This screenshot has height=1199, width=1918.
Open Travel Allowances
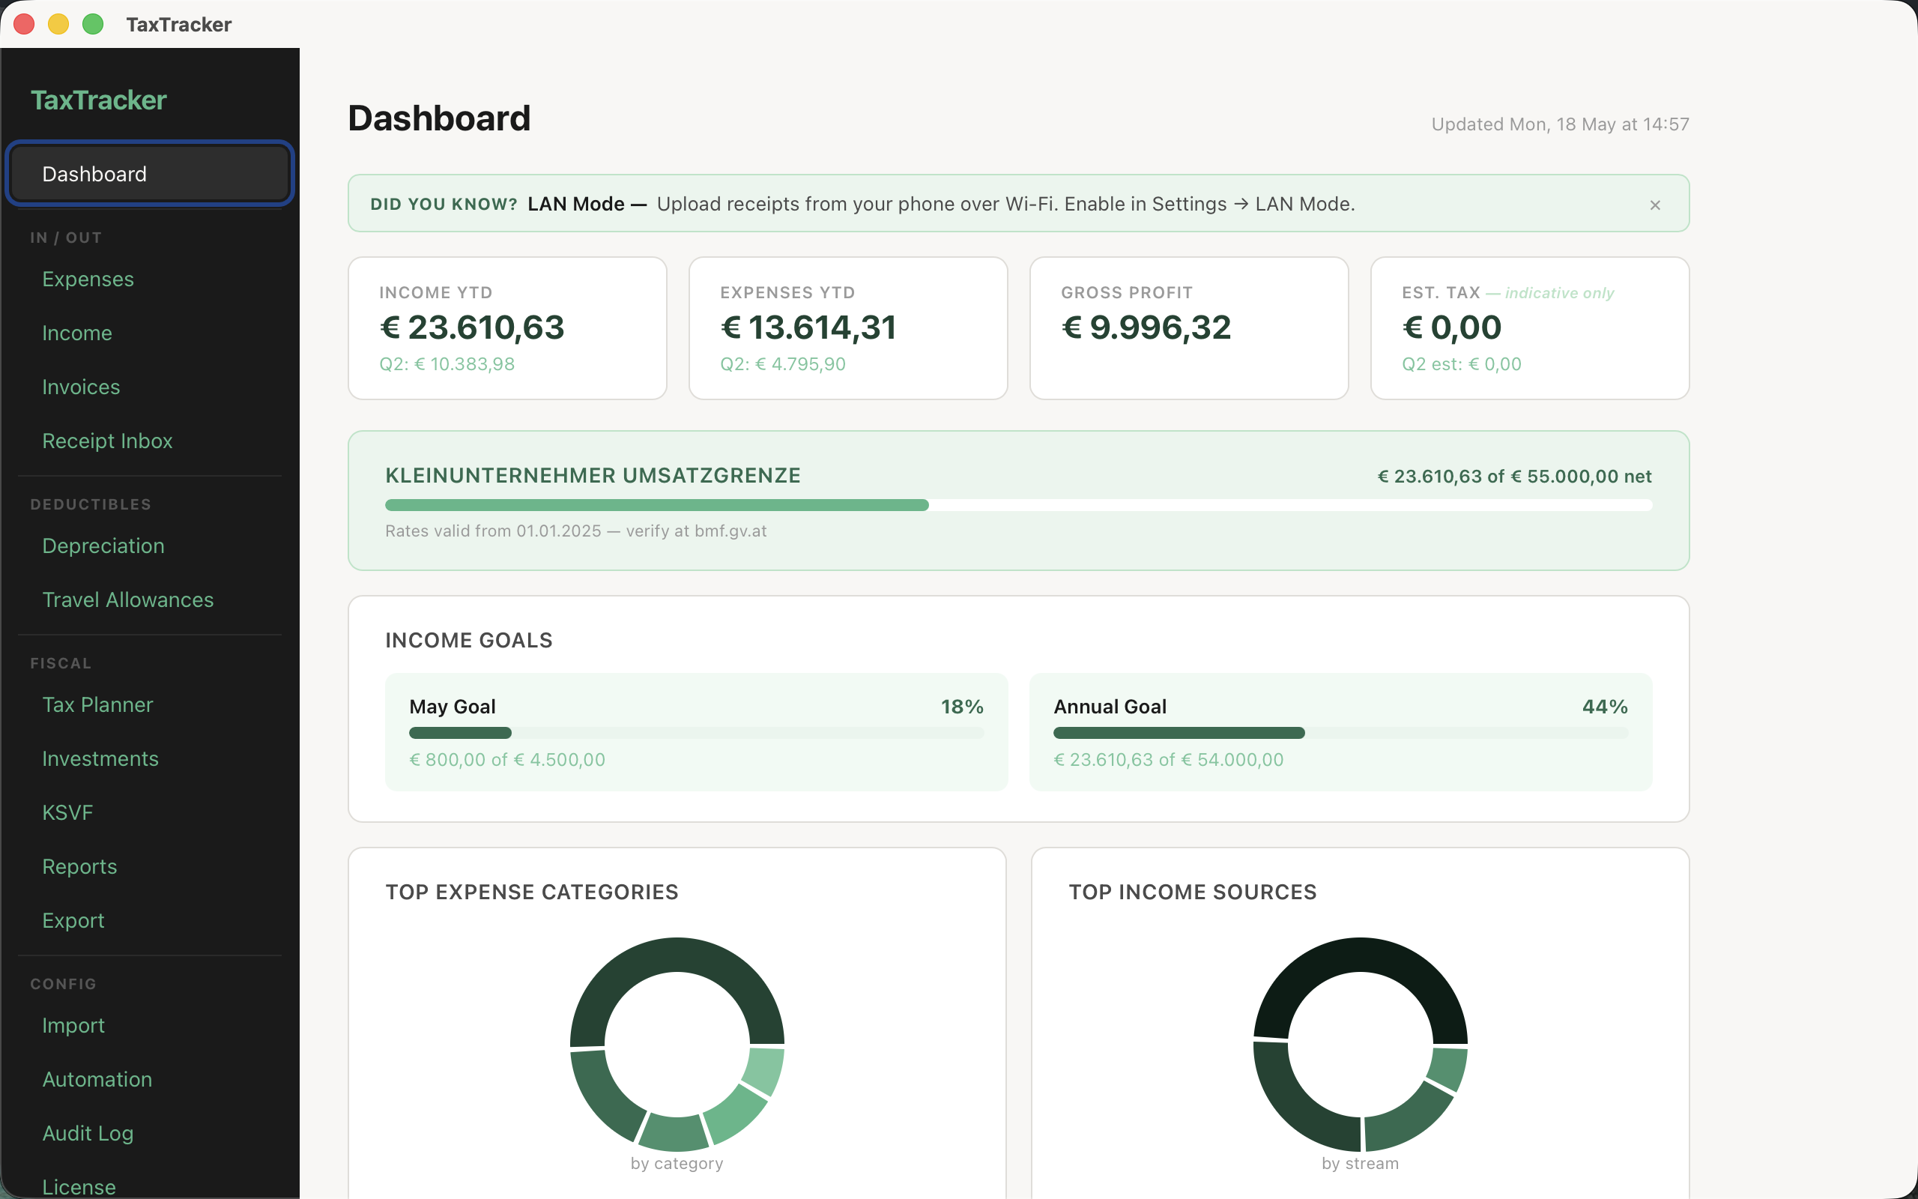[127, 599]
